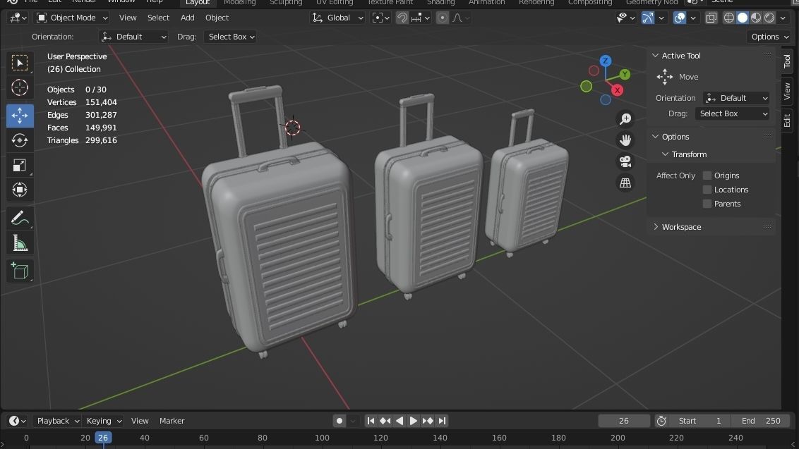Jump to the next keyframe
This screenshot has width=799, height=449.
pyautogui.click(x=428, y=421)
